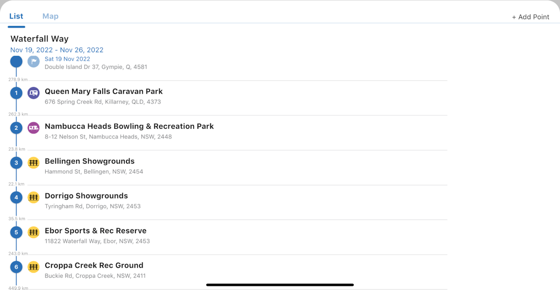
Task: Tap Ebor Sports yellow fence icon
Action: 34,232
